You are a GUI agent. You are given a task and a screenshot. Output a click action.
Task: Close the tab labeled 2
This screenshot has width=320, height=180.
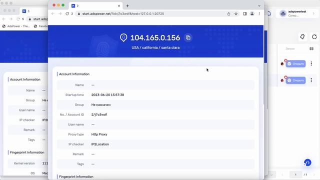click(119, 6)
